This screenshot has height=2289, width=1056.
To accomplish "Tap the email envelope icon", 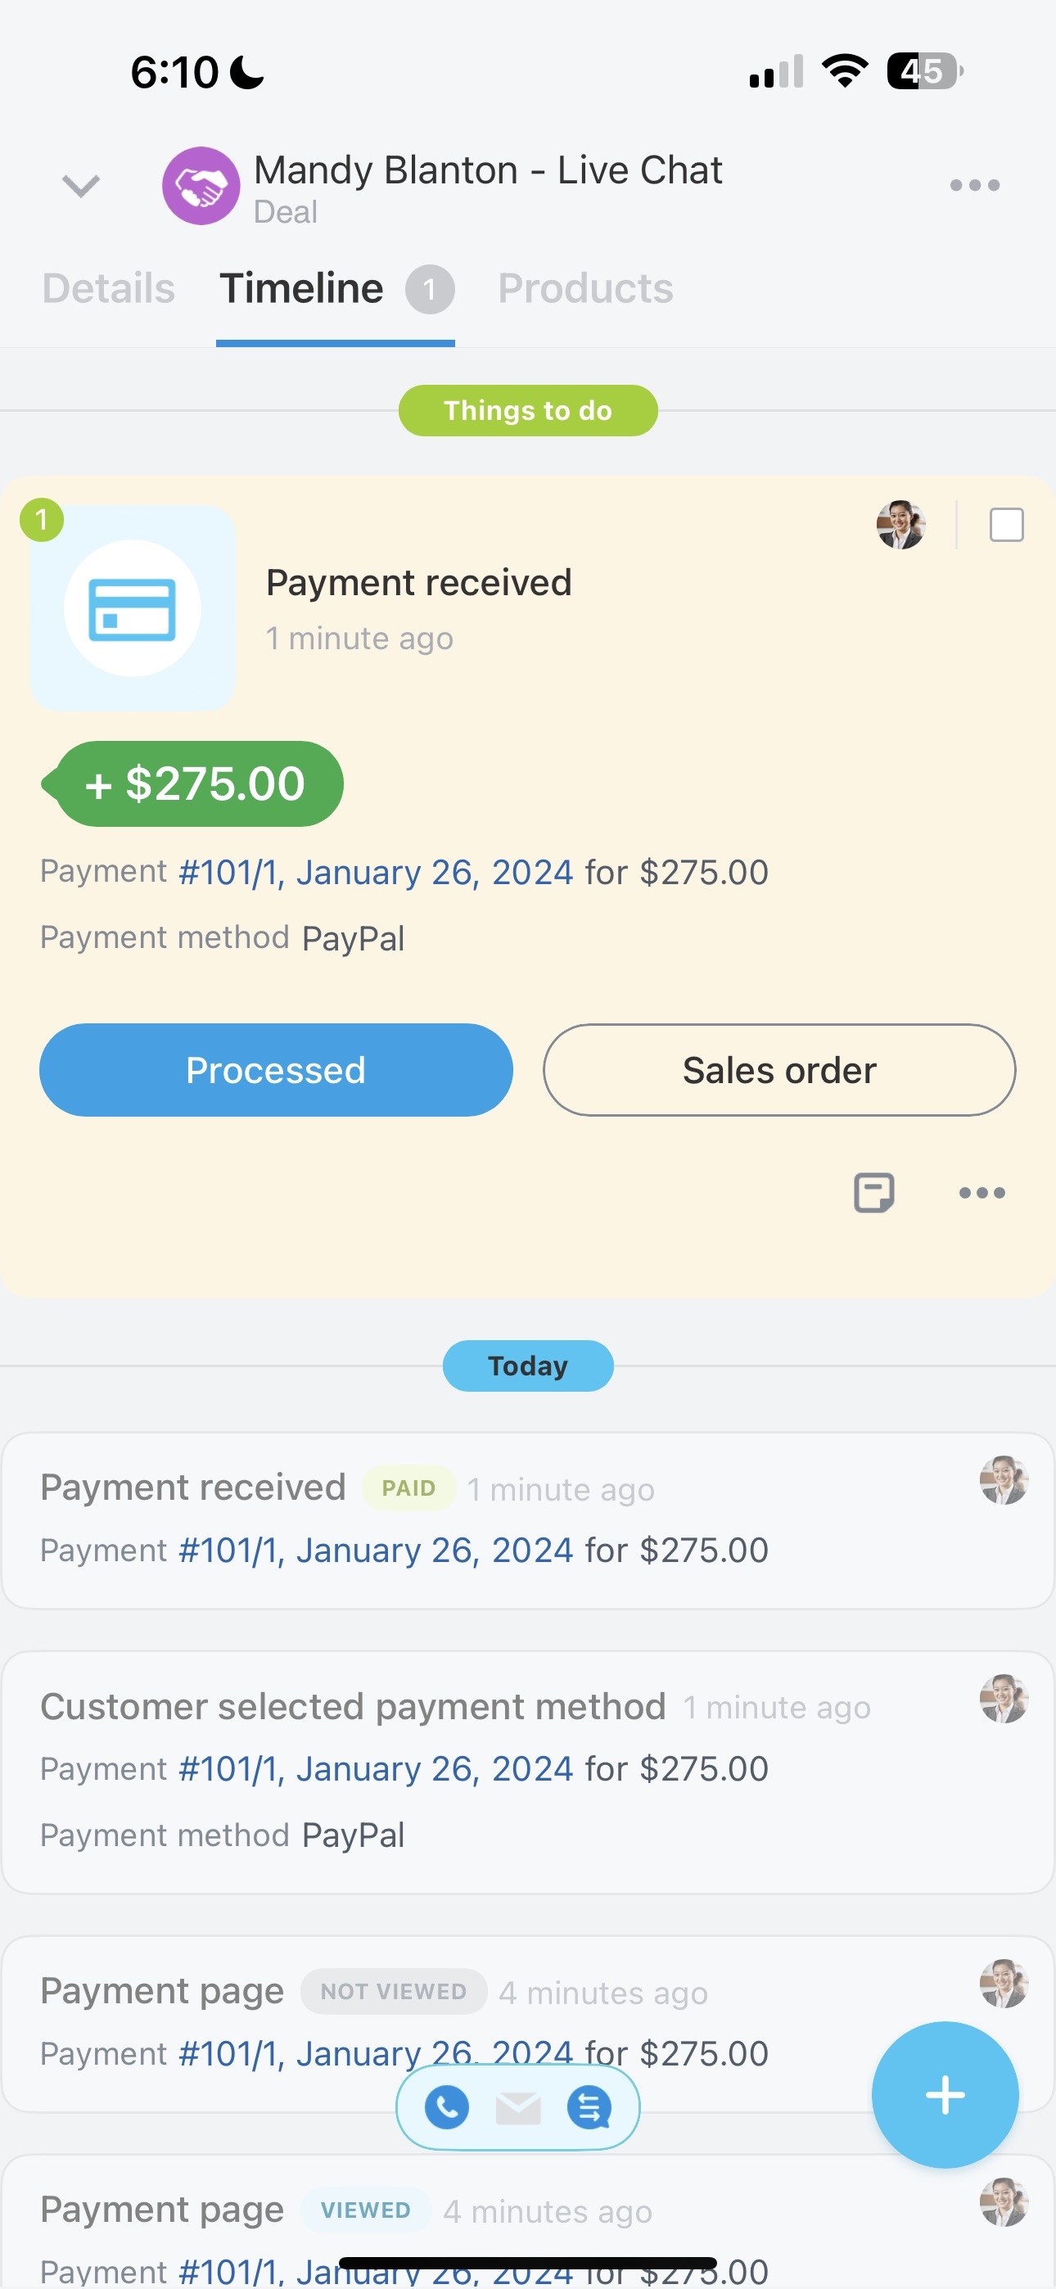I will click(x=518, y=2106).
